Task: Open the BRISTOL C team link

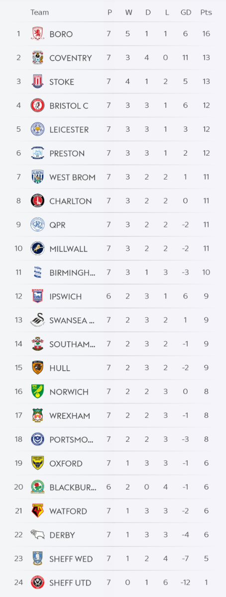Action: [x=69, y=105]
